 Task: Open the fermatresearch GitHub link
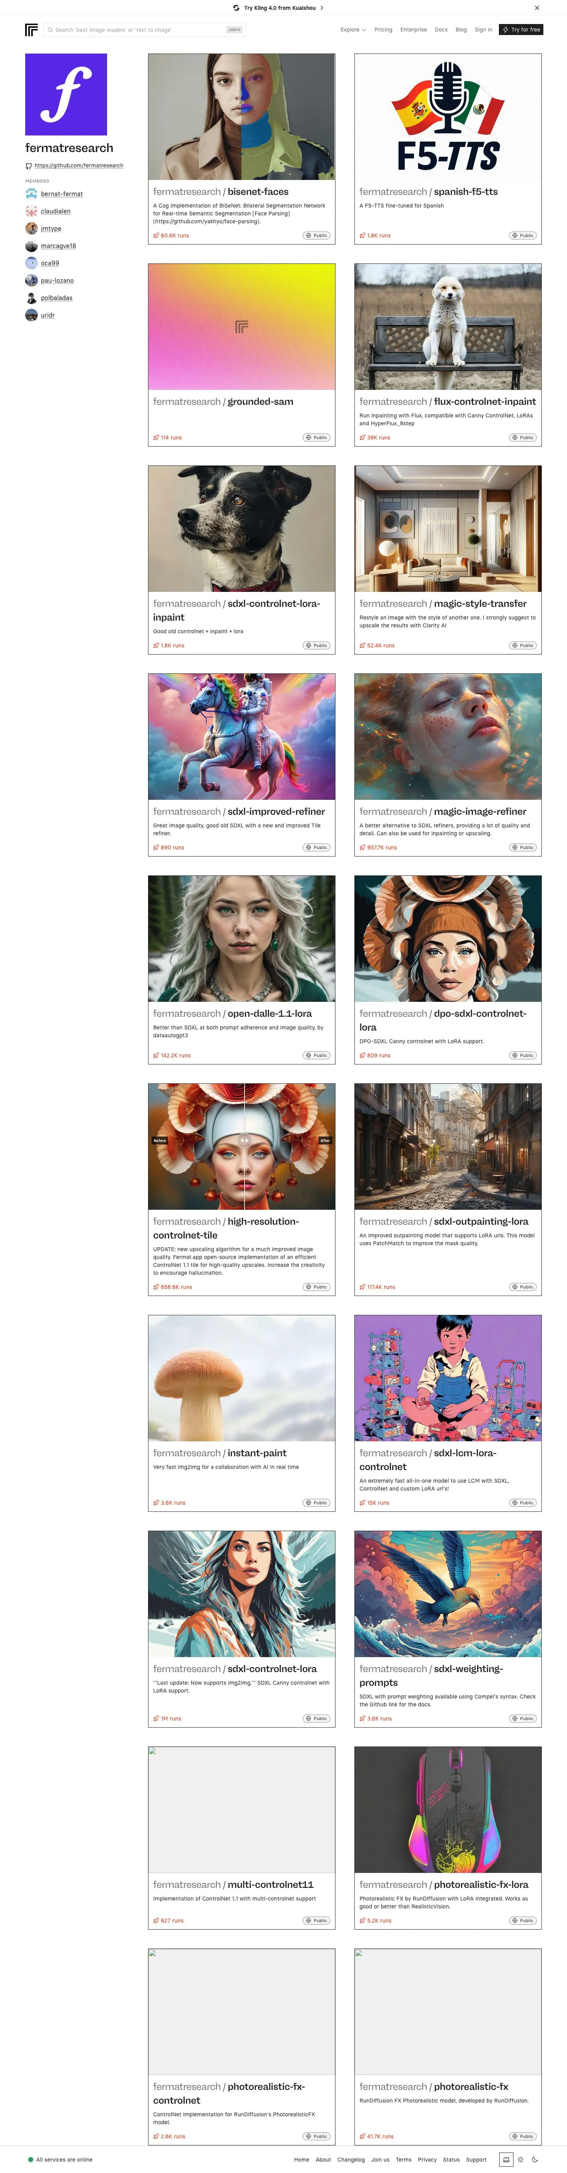coord(78,165)
